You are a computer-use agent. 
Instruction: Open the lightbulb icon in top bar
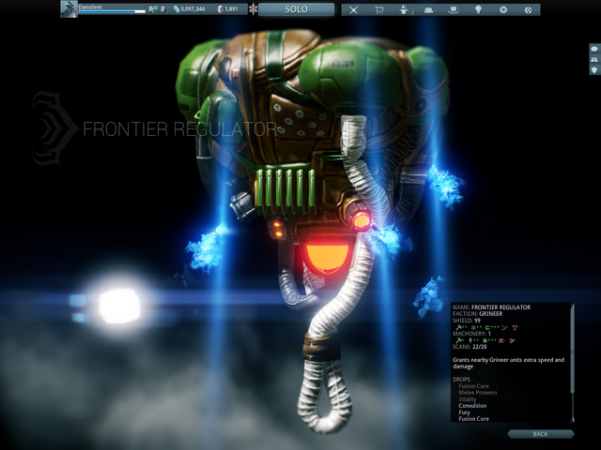(478, 10)
